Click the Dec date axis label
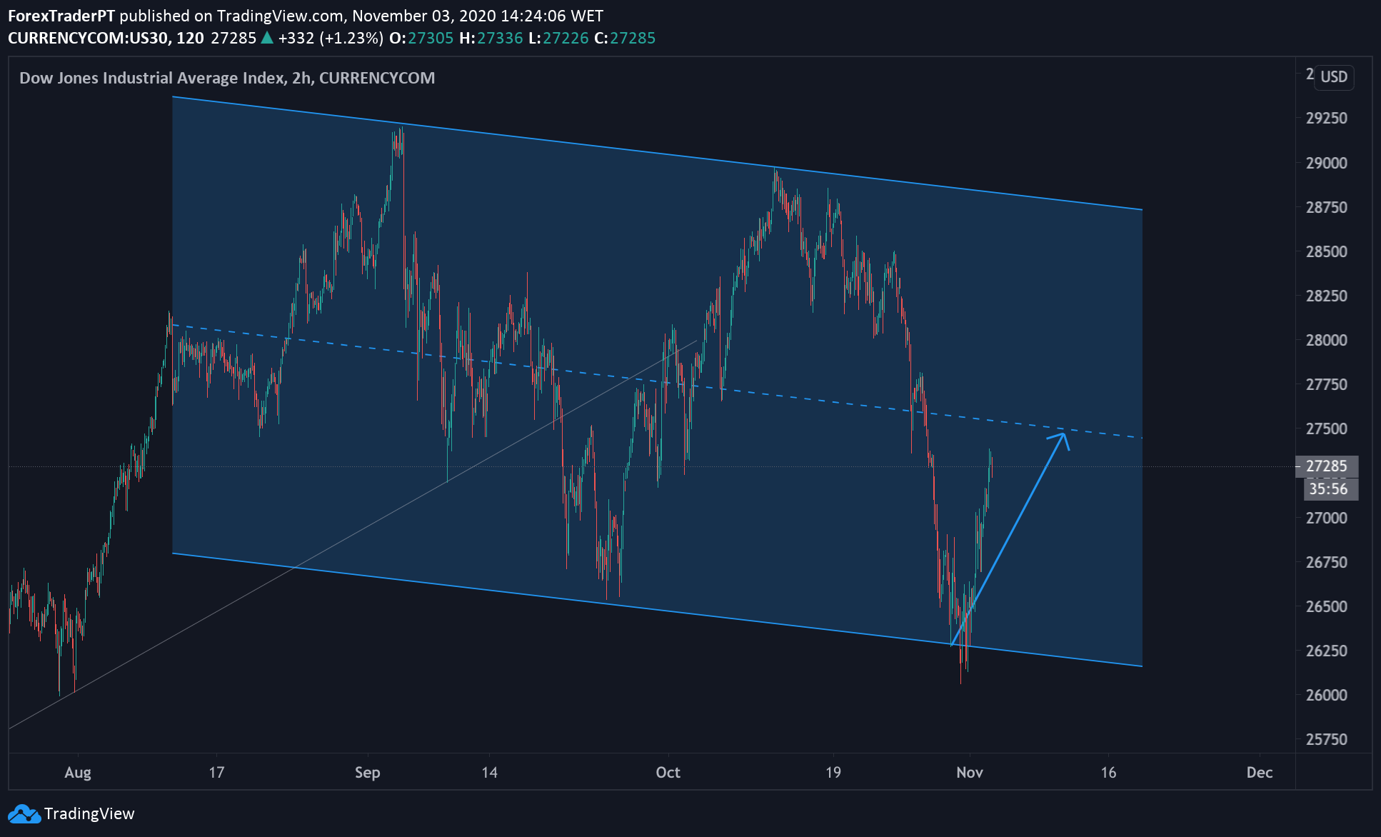1381x837 pixels. coord(1260,772)
